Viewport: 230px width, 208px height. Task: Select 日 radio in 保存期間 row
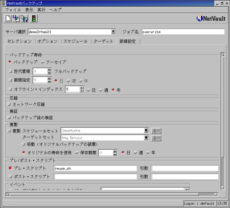click(x=123, y=152)
